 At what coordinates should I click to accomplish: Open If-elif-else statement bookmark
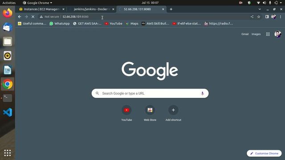187,24
